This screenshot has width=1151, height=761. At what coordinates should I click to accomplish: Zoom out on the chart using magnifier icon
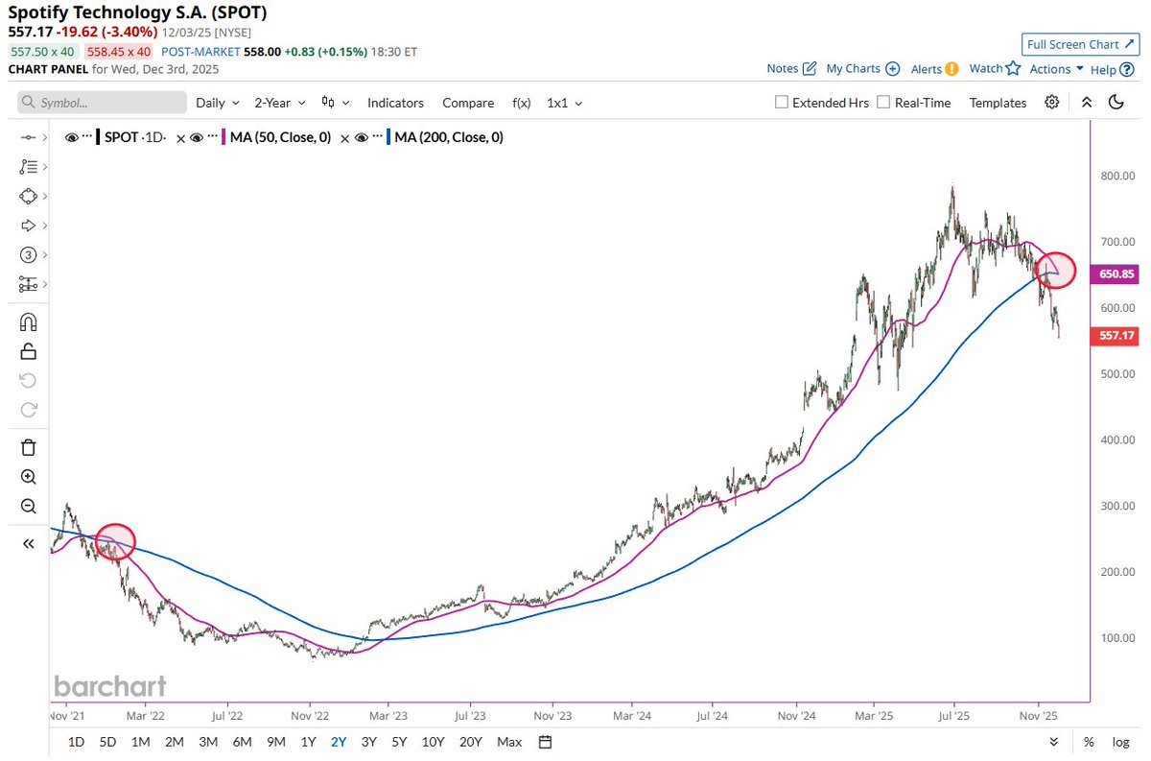pos(28,507)
